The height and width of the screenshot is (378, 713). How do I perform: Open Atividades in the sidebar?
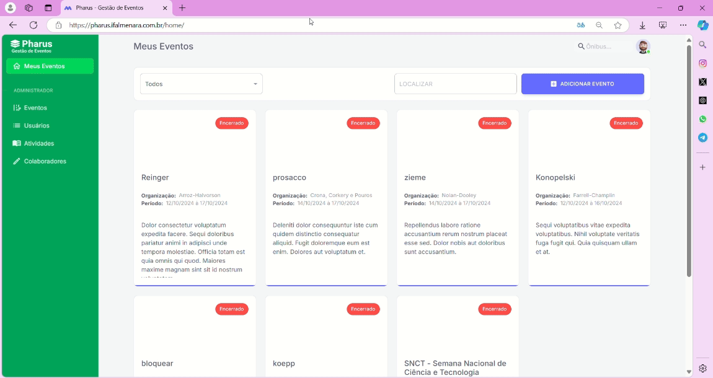coord(38,143)
